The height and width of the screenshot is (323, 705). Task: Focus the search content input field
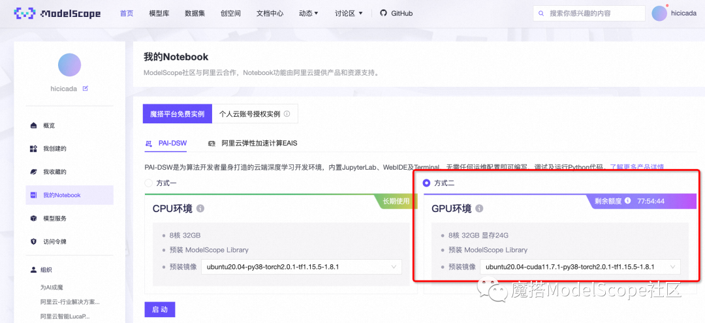pyautogui.click(x=589, y=14)
